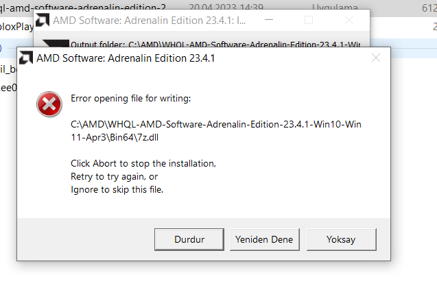Close the AMD error dialog
The height and width of the screenshot is (290, 437).
pyautogui.click(x=375, y=58)
